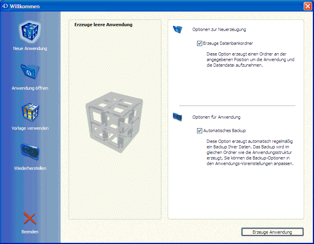Click the Wiederherstellen text label
The image size is (314, 244).
(x=30, y=168)
